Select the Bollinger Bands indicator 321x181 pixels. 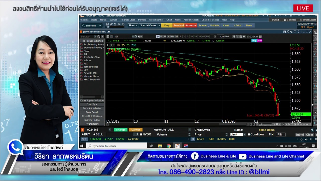[x=91, y=67]
